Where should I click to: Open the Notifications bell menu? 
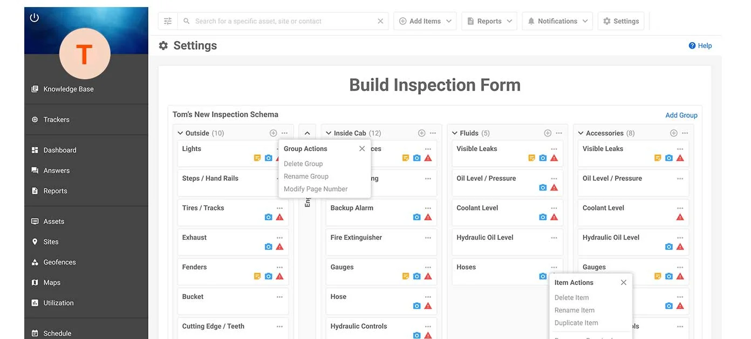click(x=557, y=21)
